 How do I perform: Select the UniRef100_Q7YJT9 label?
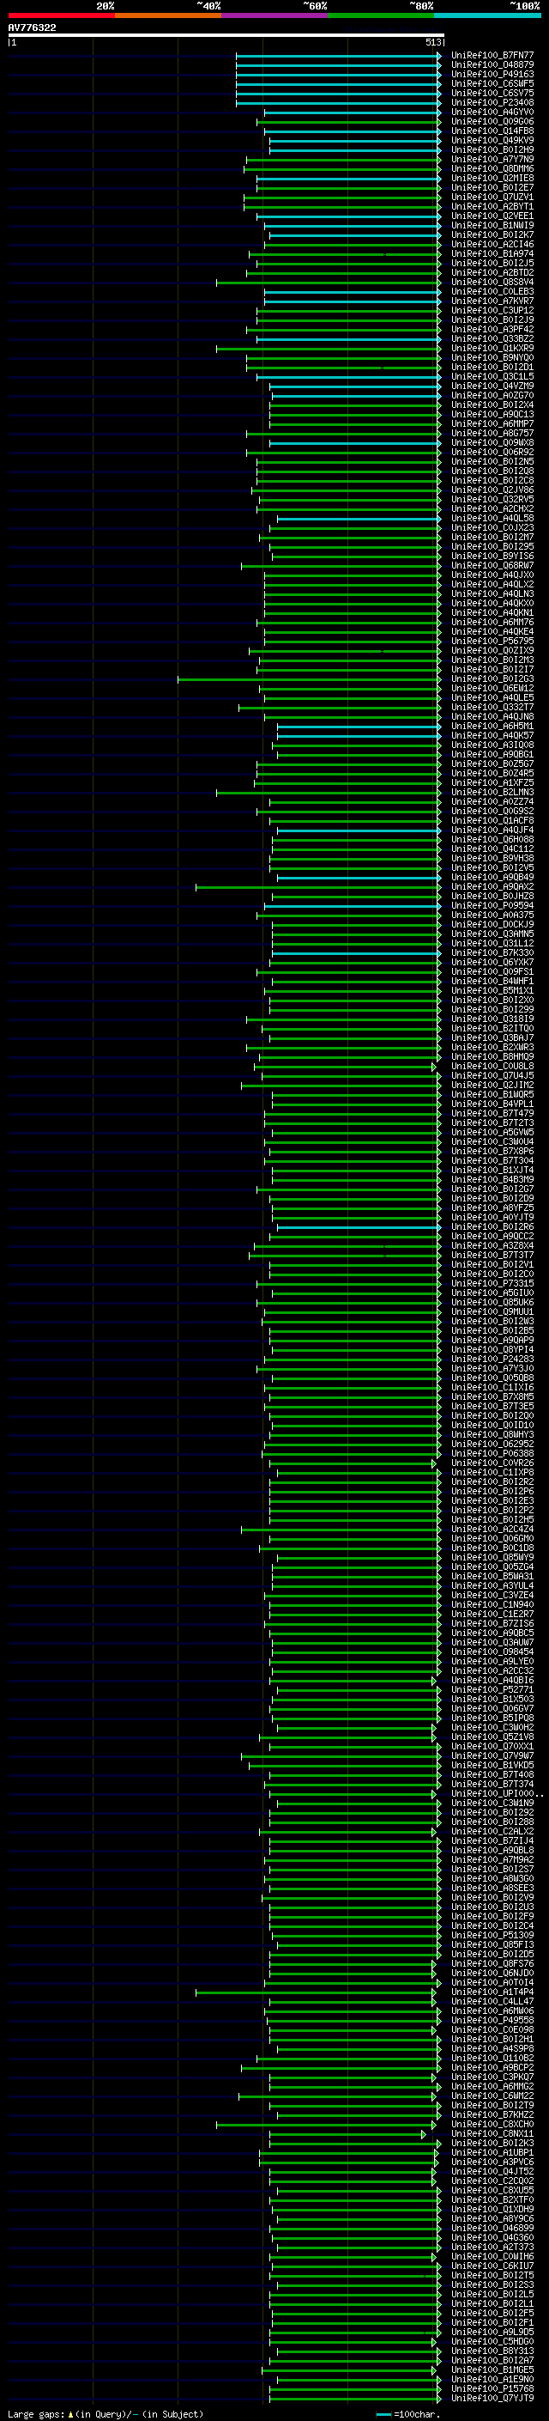(492, 2398)
